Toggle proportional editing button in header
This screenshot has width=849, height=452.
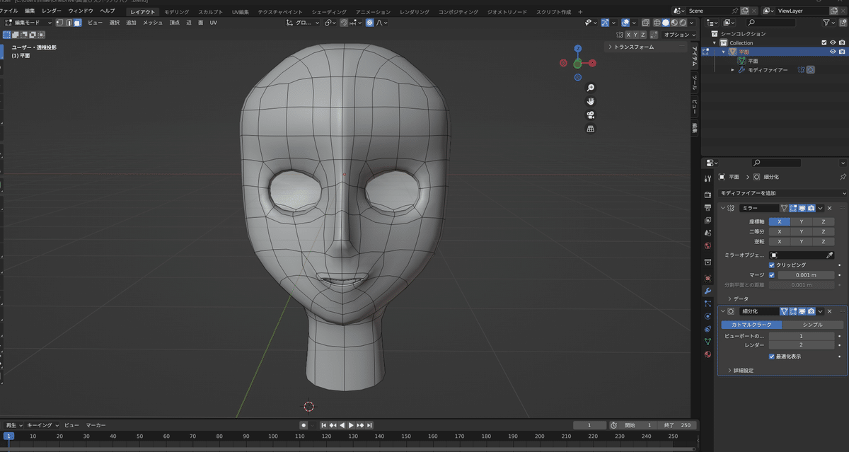coord(370,23)
